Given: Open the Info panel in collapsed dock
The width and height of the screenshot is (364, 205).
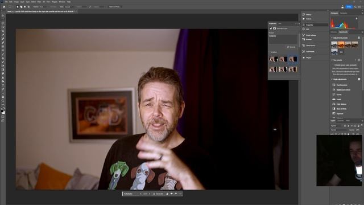Looking at the screenshot, I should [x=306, y=29].
